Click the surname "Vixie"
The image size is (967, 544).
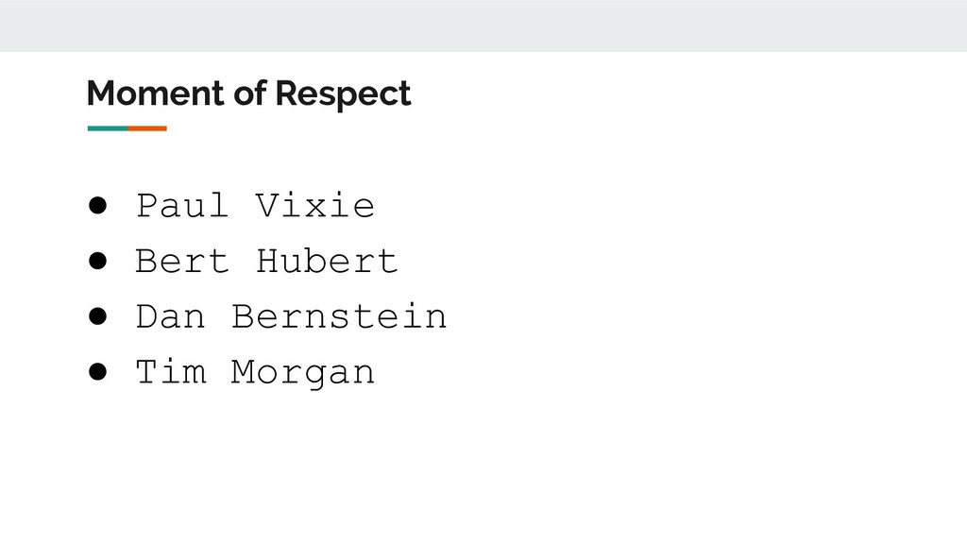(x=315, y=205)
